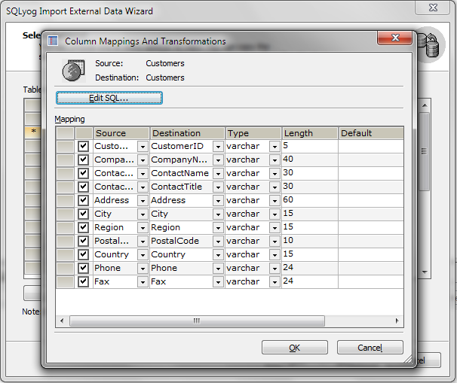Disable the Fax column mapping checkbox
This screenshot has width=457, height=383.
84,281
